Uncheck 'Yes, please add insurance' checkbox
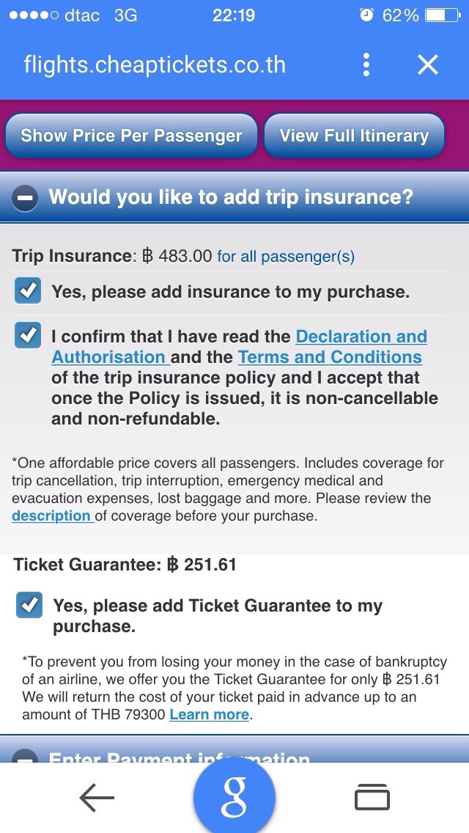 [28, 291]
